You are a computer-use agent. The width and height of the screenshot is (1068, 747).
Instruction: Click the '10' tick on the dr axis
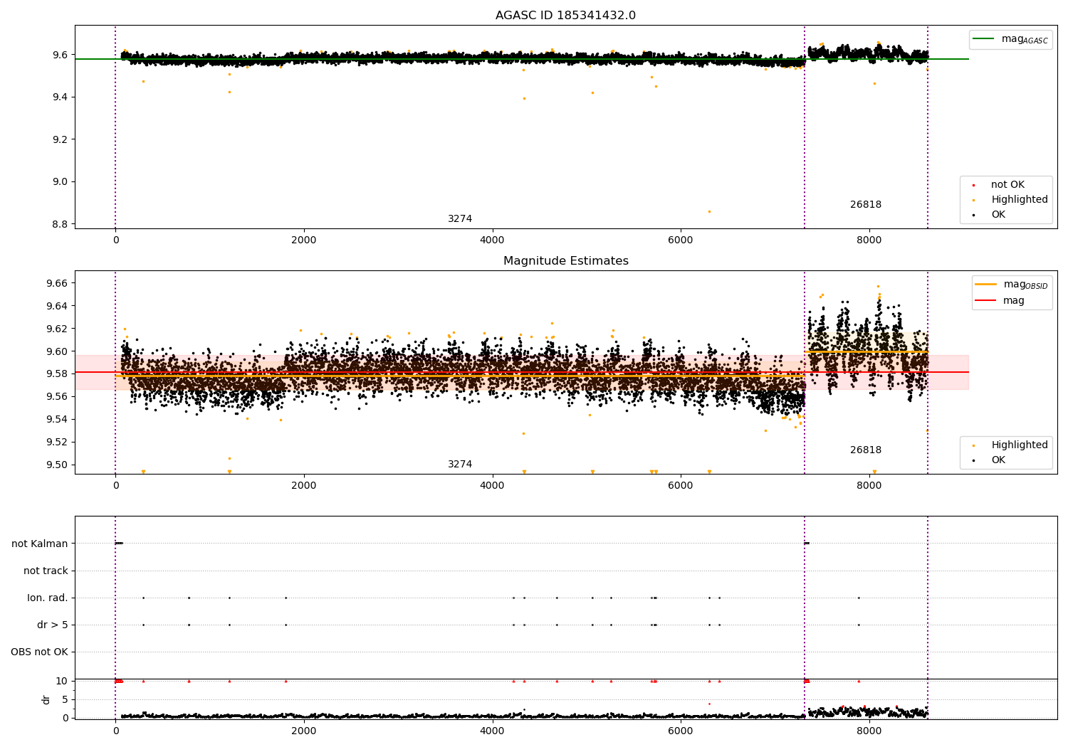coord(61,682)
